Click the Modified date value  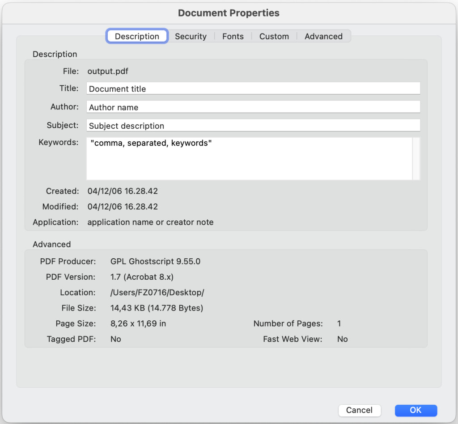[x=123, y=206]
